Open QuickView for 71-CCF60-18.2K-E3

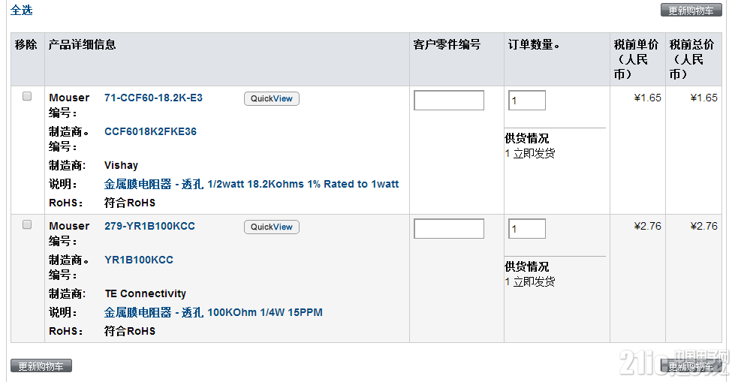pyautogui.click(x=272, y=98)
